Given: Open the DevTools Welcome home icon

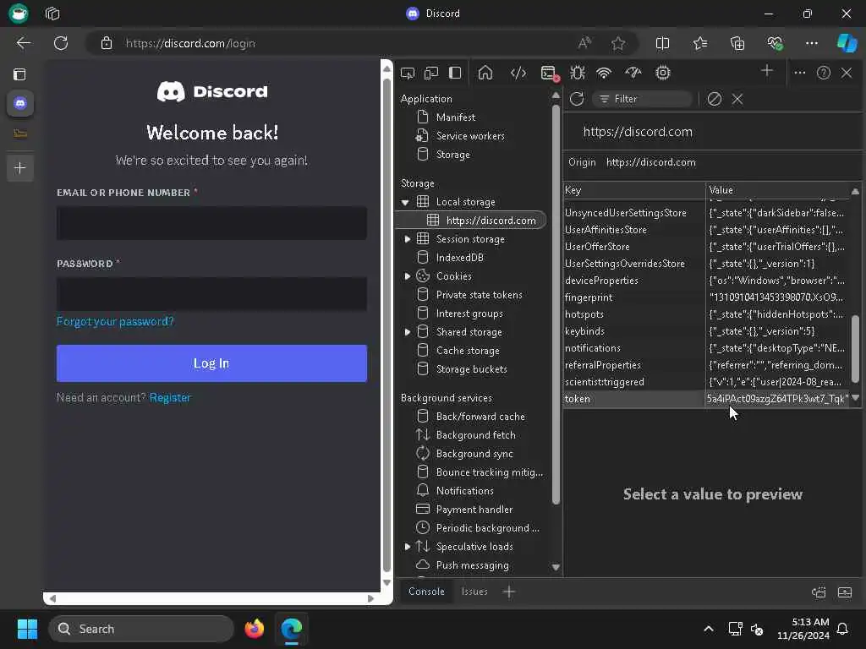Looking at the screenshot, I should click(485, 73).
